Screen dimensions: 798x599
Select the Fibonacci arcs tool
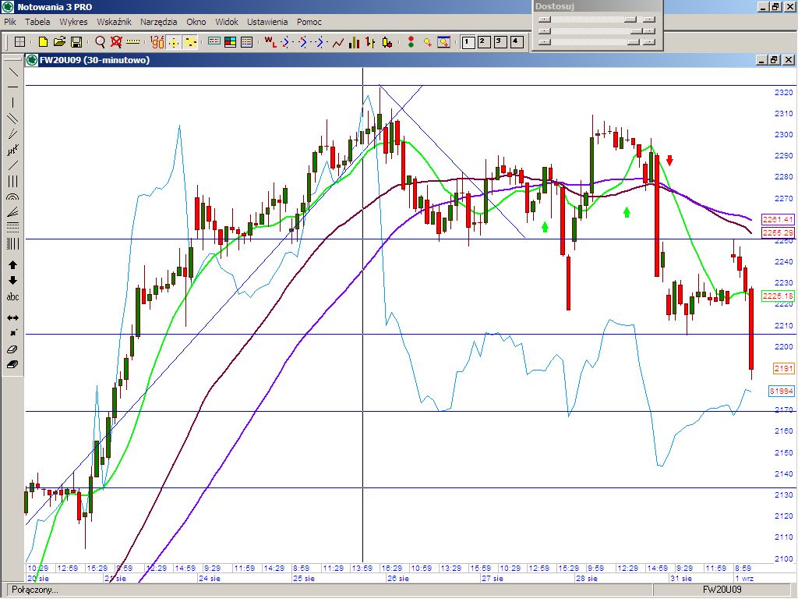[x=12, y=197]
